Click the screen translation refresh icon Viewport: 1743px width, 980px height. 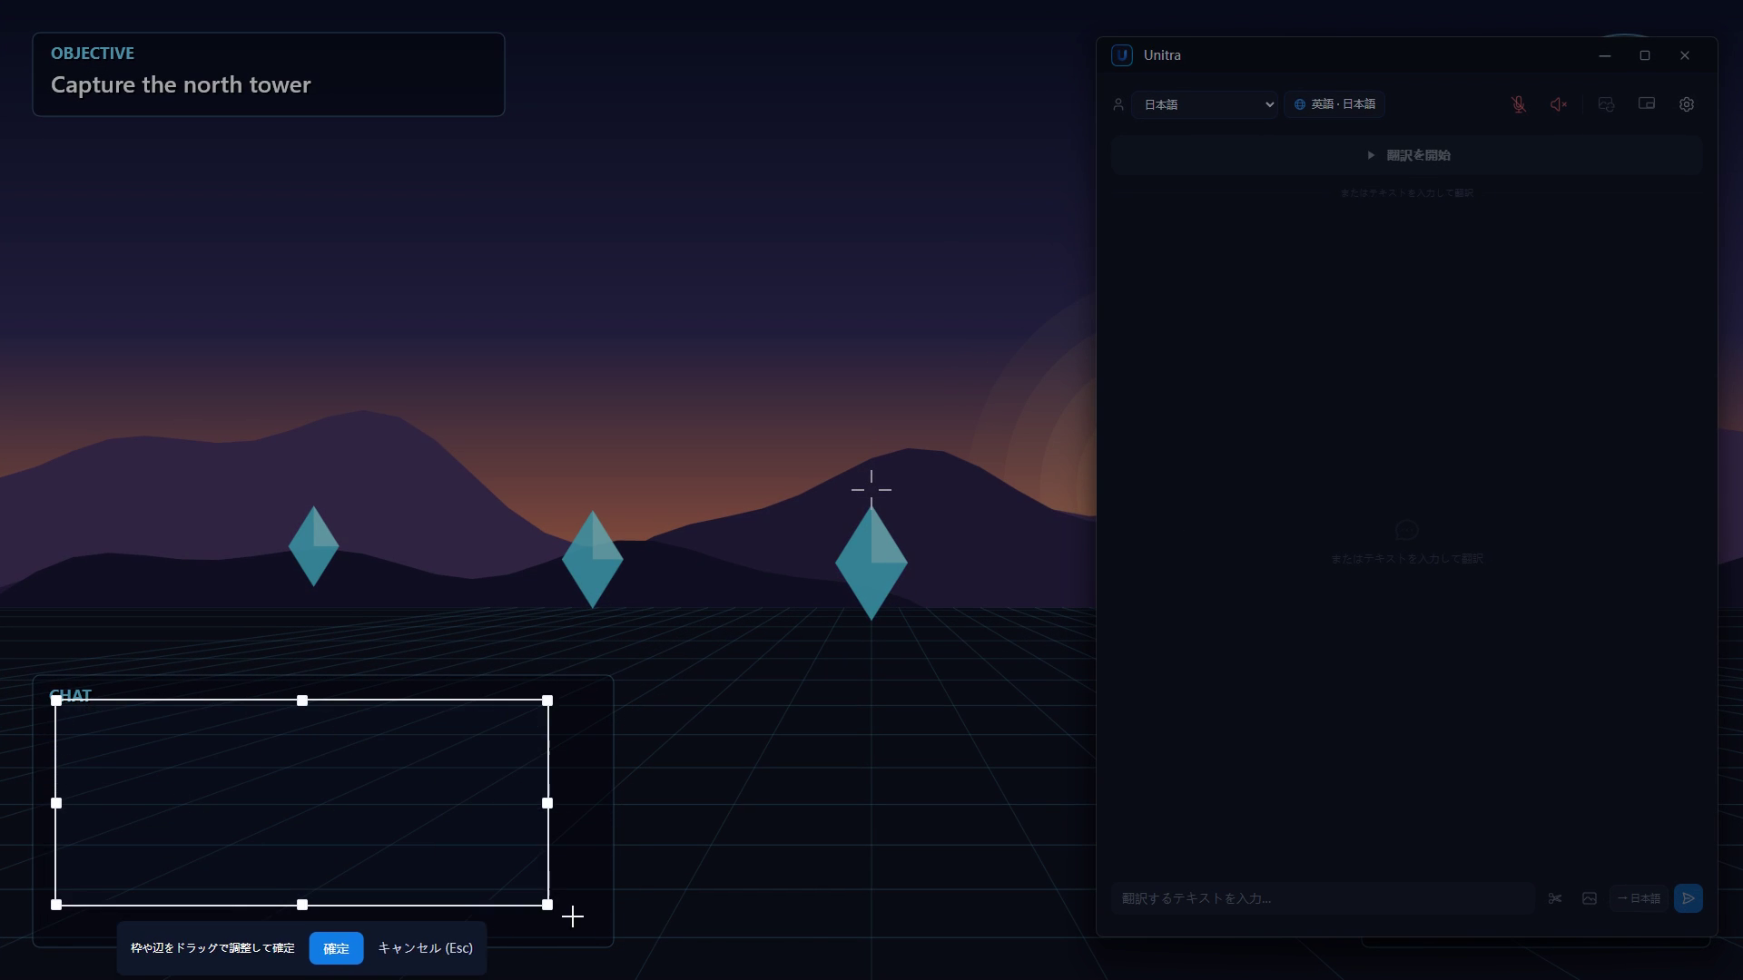[x=1606, y=104]
